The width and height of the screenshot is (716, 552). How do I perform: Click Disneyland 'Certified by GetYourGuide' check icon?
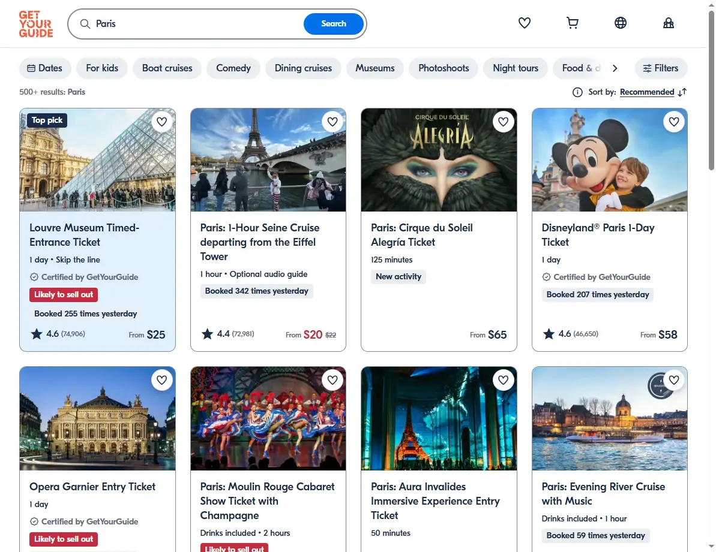[546, 277]
